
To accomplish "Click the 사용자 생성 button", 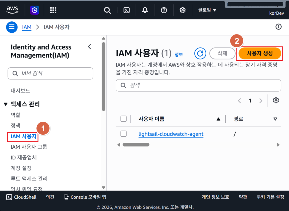I will point(260,53).
